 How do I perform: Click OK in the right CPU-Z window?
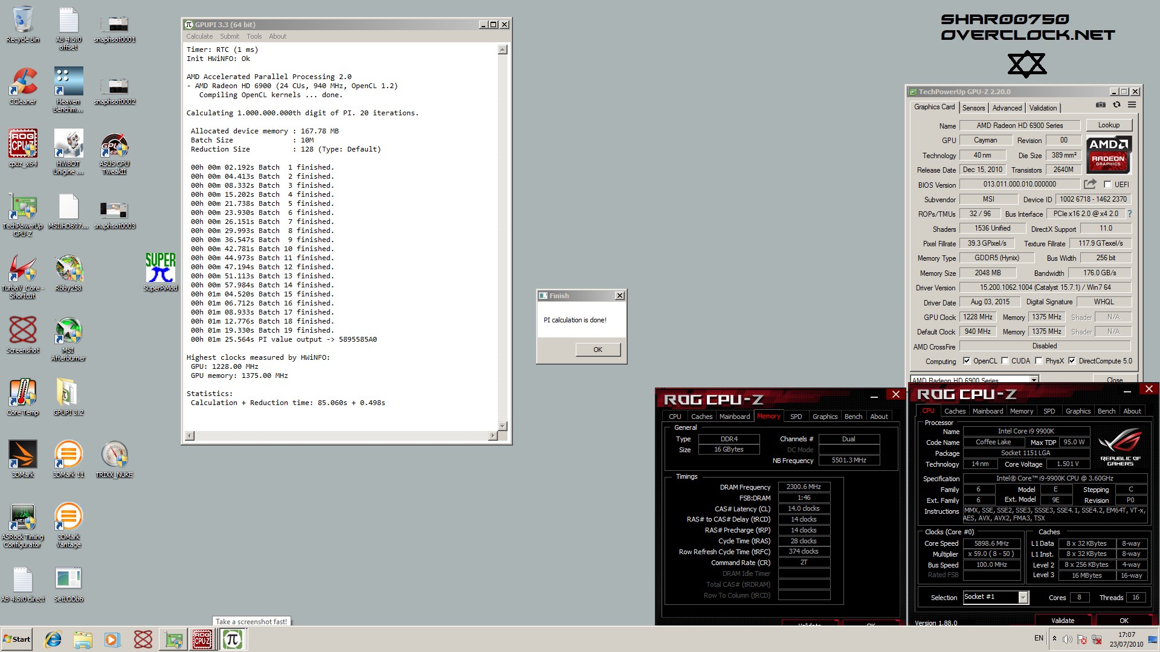tap(1124, 620)
